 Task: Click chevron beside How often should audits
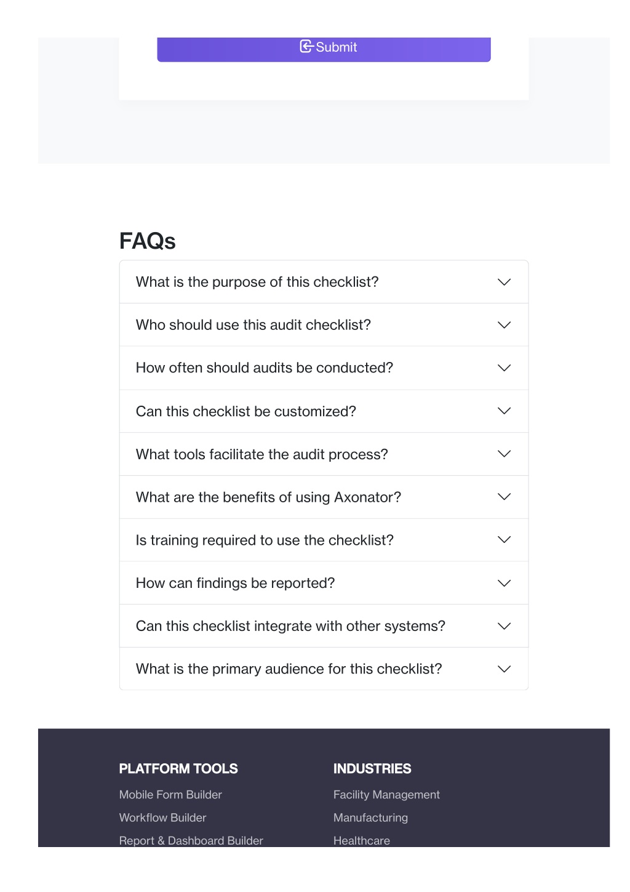(x=504, y=368)
